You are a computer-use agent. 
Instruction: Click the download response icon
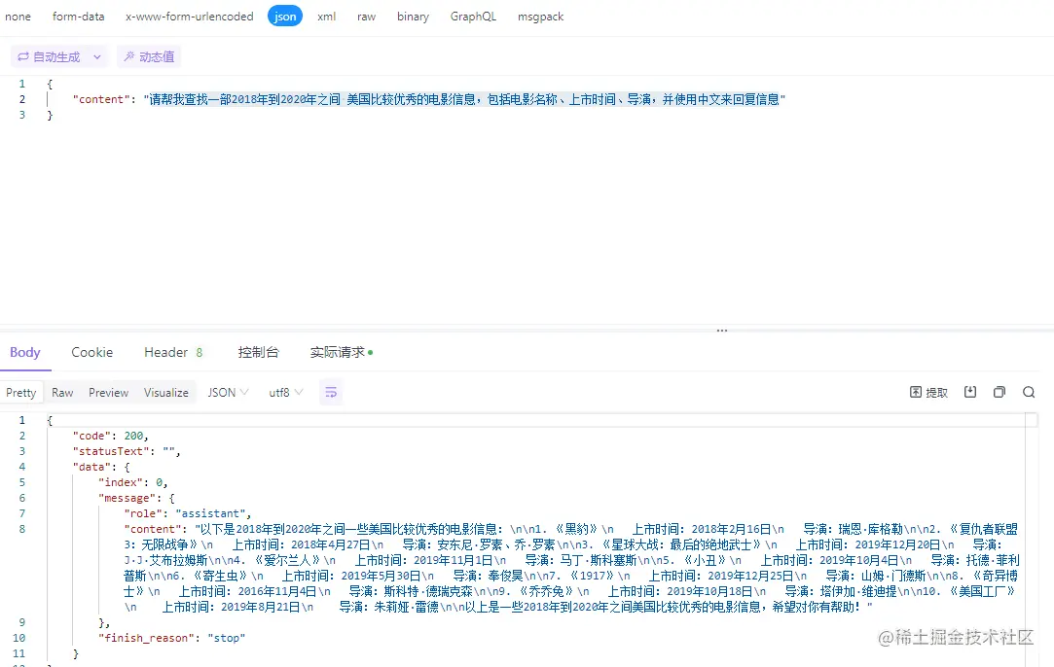coord(969,391)
